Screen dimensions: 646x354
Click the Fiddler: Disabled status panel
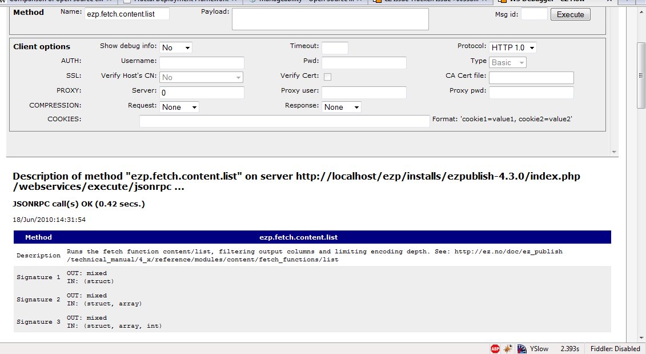point(614,348)
